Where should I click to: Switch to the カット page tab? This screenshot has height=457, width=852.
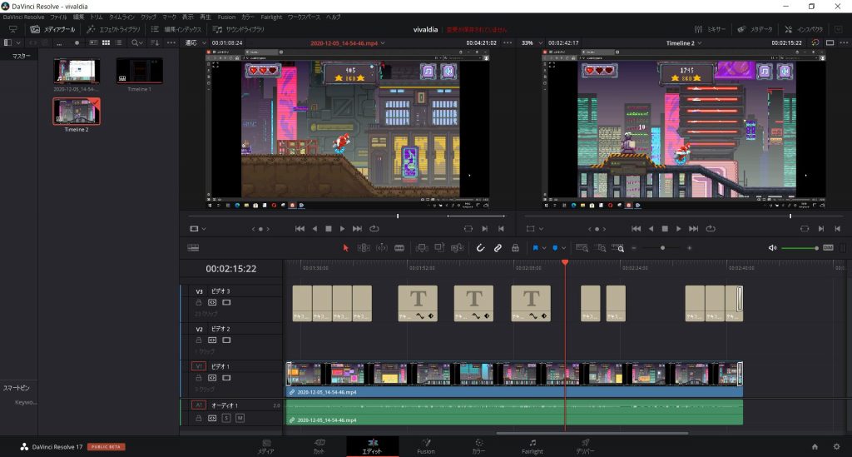tap(319, 446)
